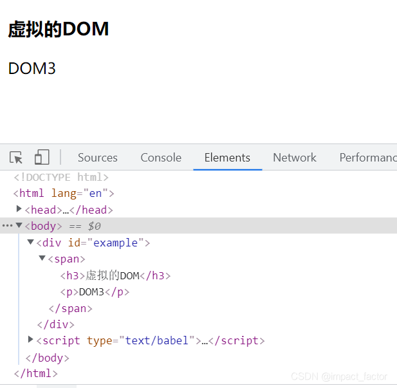
Task: Click the closing </body> tag
Action: pos(48,358)
